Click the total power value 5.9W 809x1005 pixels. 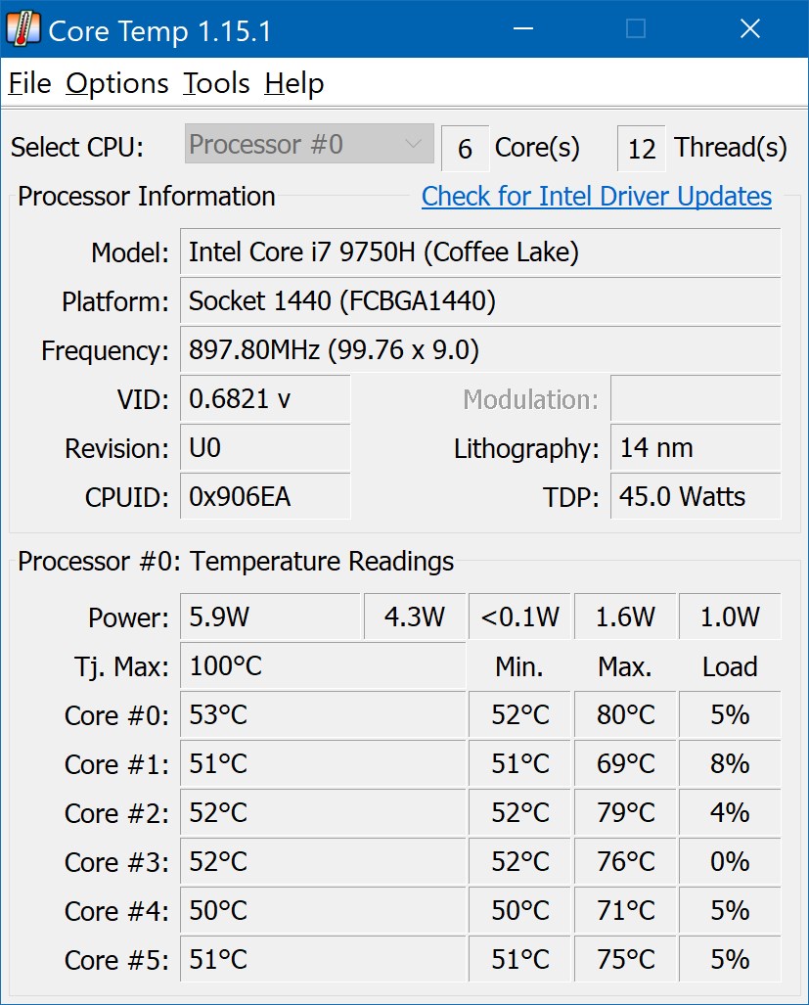click(270, 617)
